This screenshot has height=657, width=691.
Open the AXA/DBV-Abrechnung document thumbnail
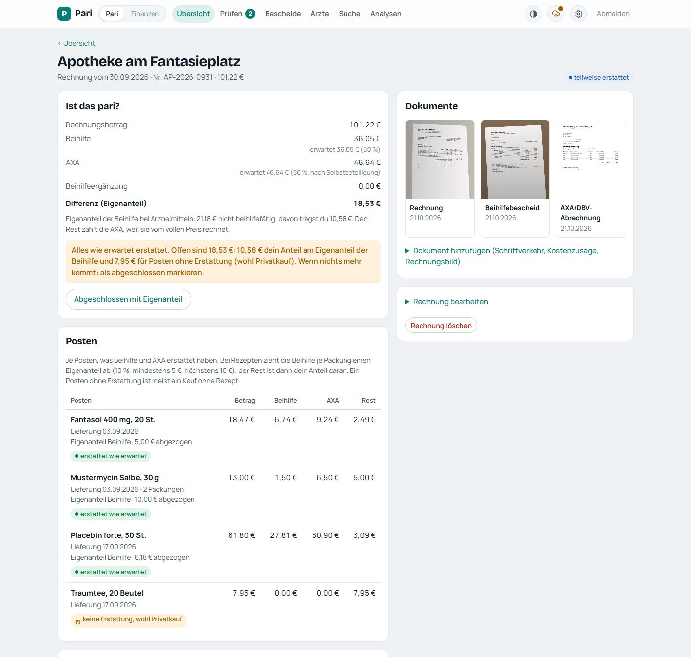point(590,178)
